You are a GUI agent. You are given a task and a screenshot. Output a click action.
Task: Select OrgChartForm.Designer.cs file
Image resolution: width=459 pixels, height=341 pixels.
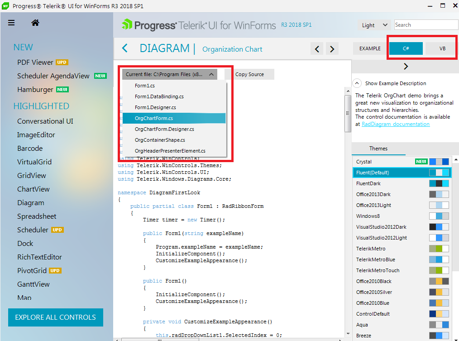point(174,129)
